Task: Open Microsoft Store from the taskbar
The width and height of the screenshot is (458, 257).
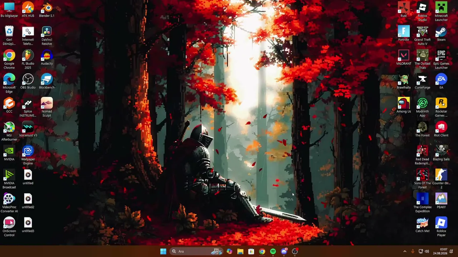Action: pyautogui.click(x=251, y=251)
